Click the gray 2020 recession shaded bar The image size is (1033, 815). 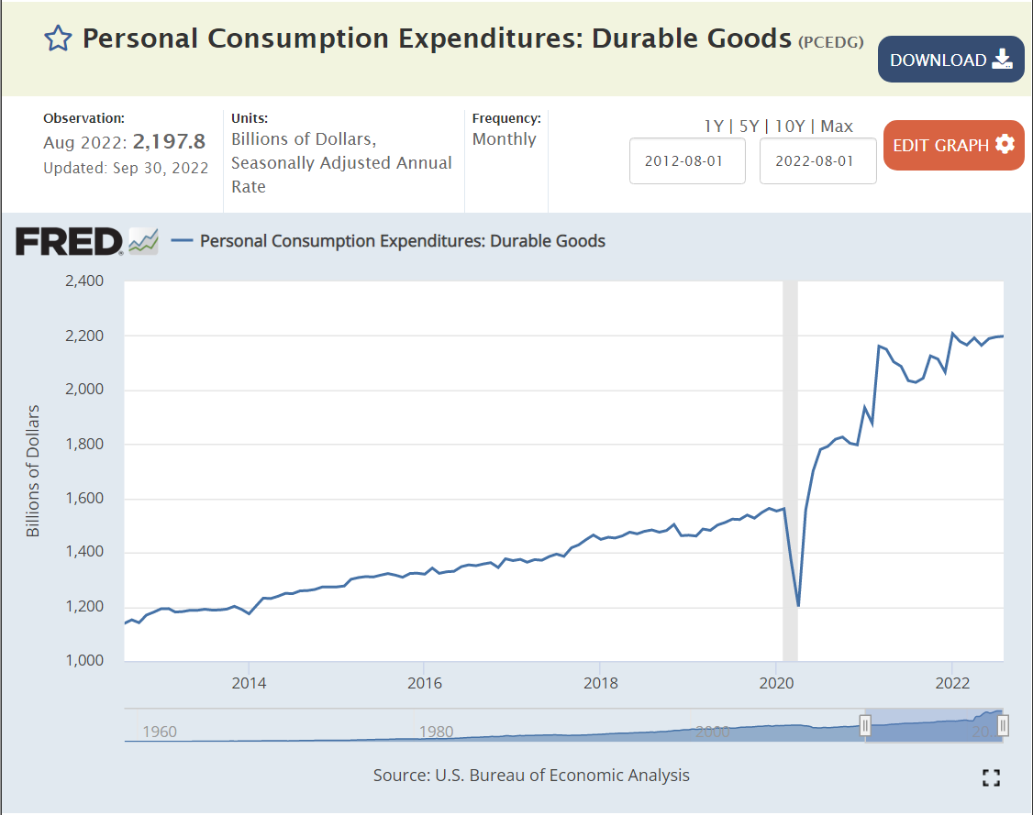click(x=789, y=458)
